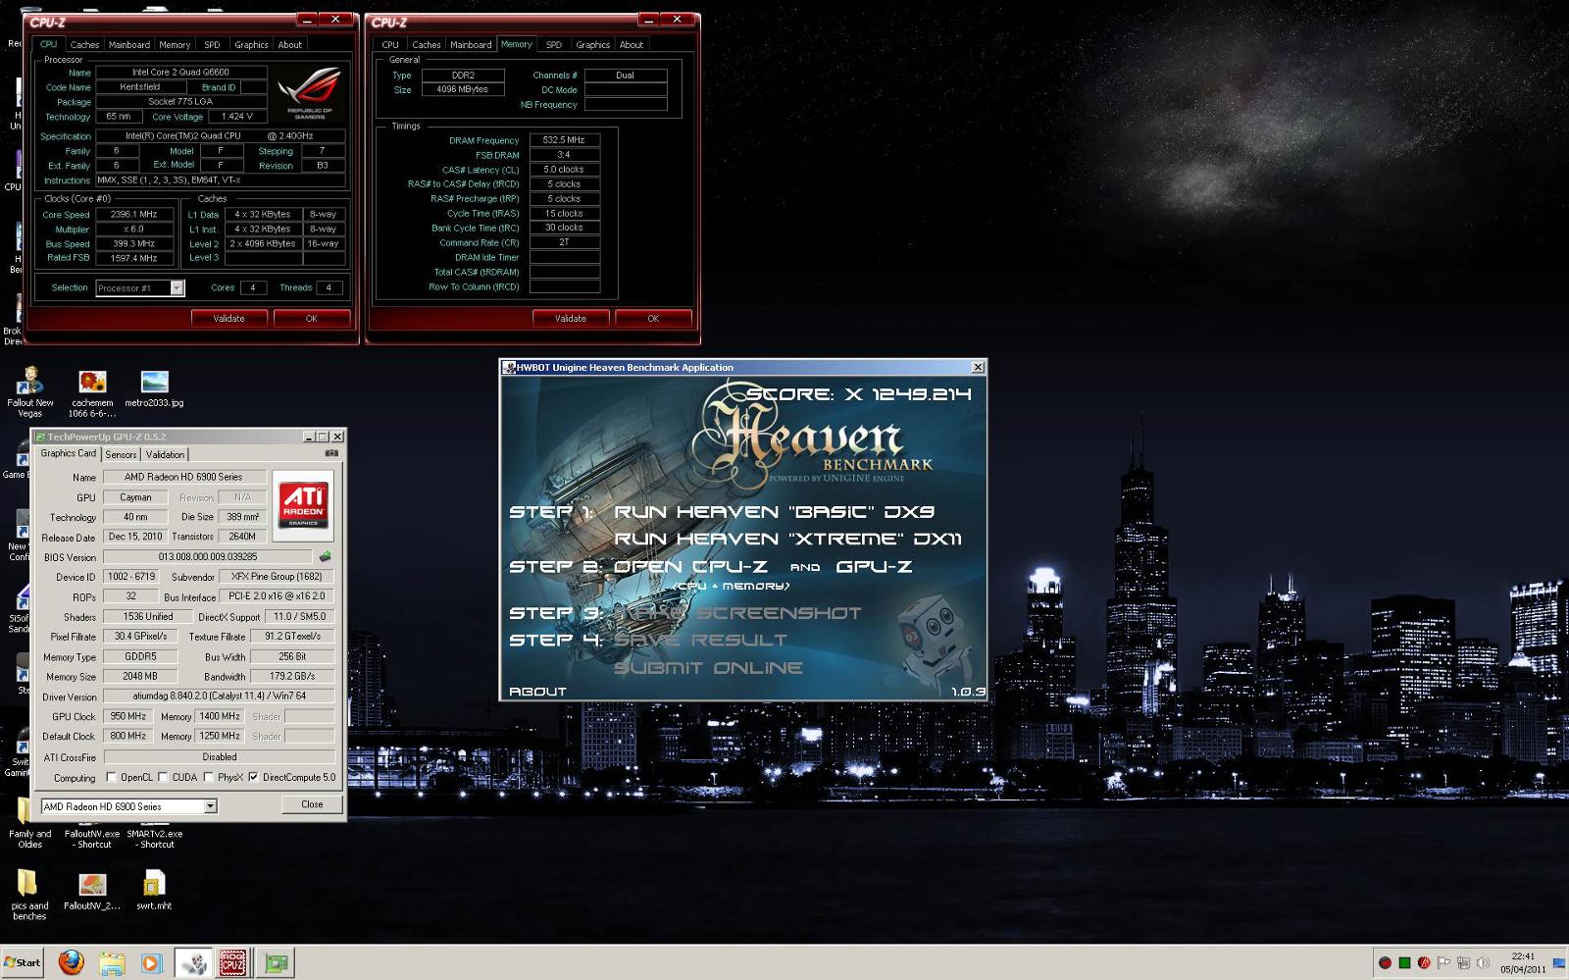Click OK in the Memory CPU-Z window
This screenshot has width=1569, height=980.
click(x=653, y=318)
